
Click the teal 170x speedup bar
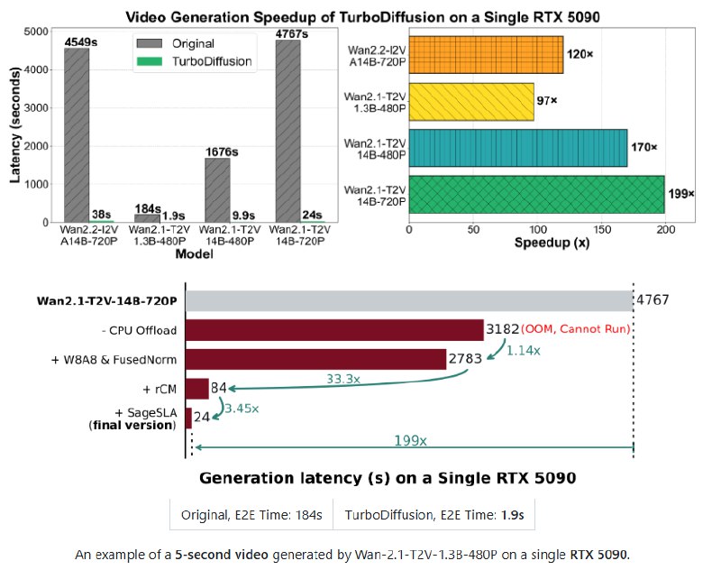coord(518,144)
